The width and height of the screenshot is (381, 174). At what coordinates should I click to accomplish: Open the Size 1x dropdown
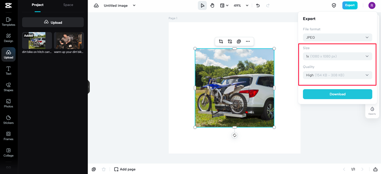pos(338,56)
